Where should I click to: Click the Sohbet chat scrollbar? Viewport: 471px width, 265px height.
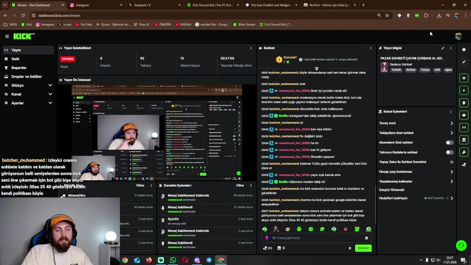click(375, 205)
